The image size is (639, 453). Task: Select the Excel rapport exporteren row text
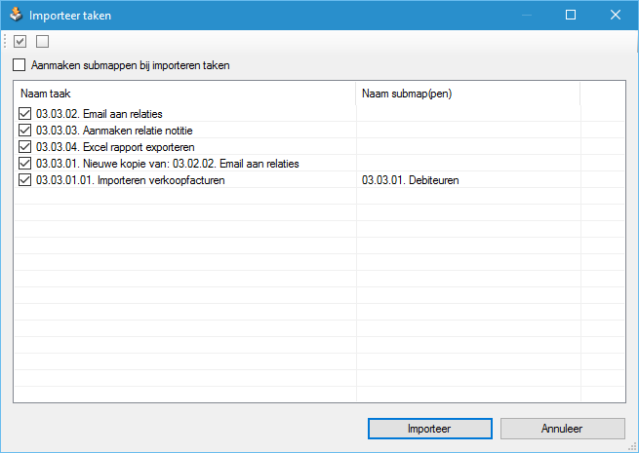115,147
